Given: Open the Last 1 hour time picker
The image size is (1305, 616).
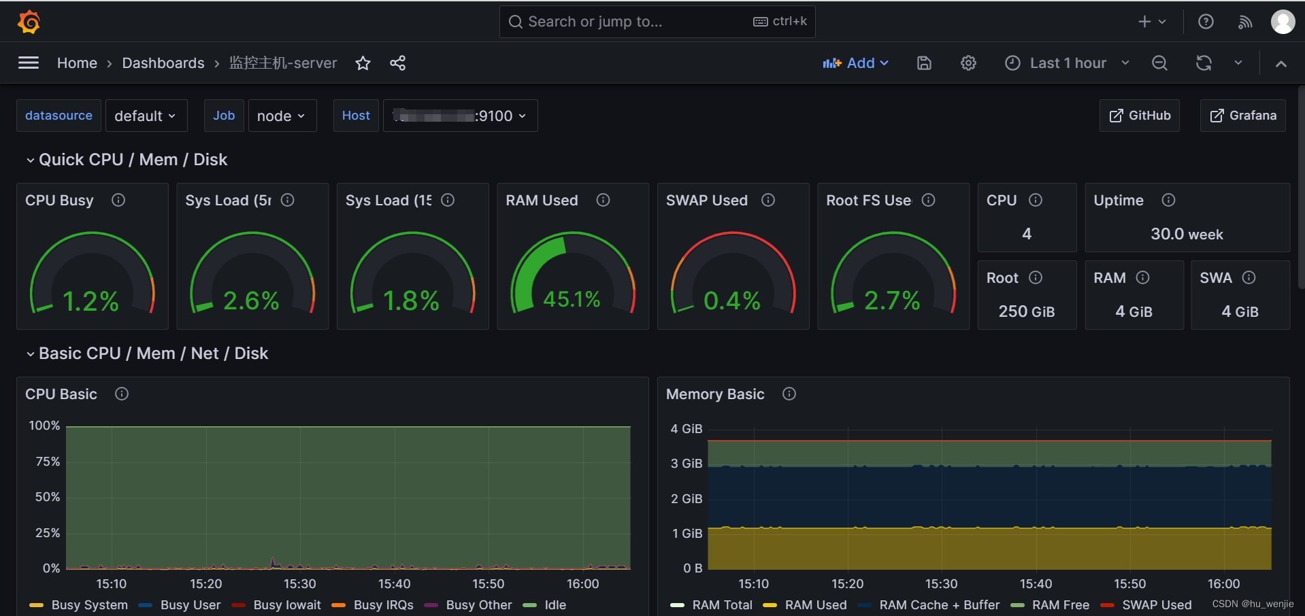Looking at the screenshot, I should [x=1067, y=63].
